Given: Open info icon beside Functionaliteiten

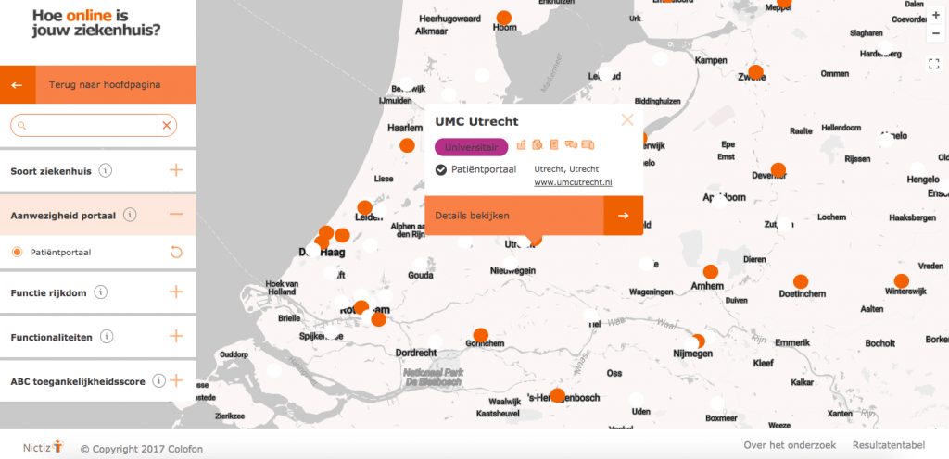Looking at the screenshot, I should (107, 337).
